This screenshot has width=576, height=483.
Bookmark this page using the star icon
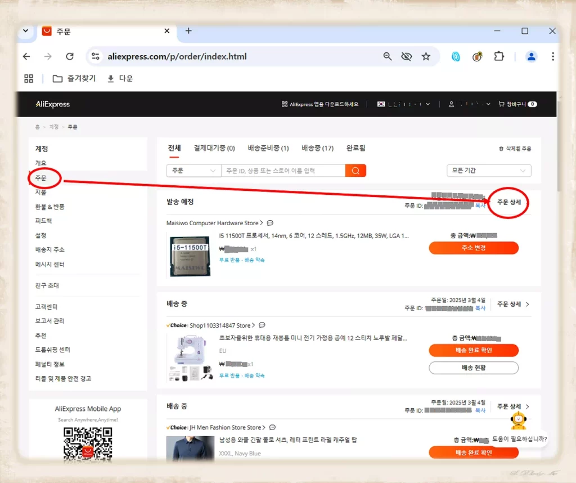pos(426,56)
